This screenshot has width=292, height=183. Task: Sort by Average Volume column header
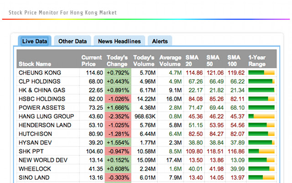tap(170, 61)
